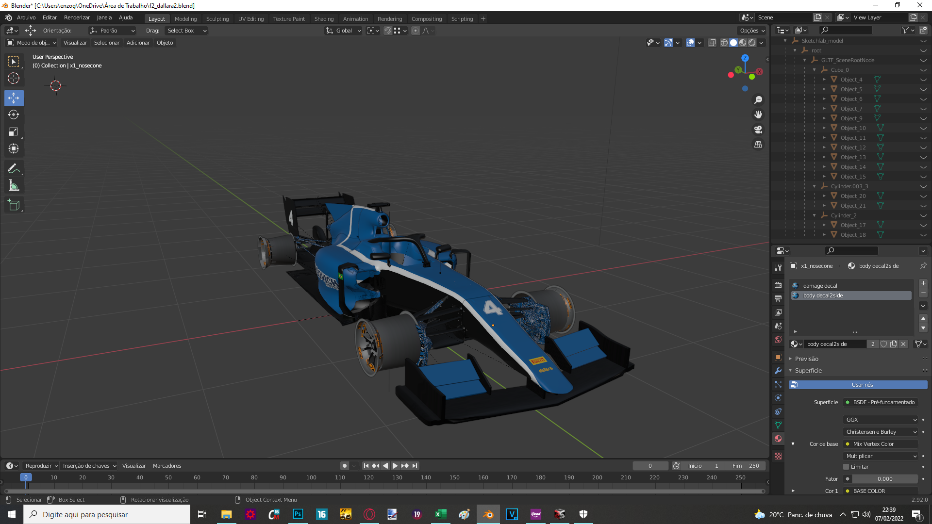Image resolution: width=932 pixels, height=524 pixels.
Task: Open Output properties tab icon
Action: coord(778,299)
